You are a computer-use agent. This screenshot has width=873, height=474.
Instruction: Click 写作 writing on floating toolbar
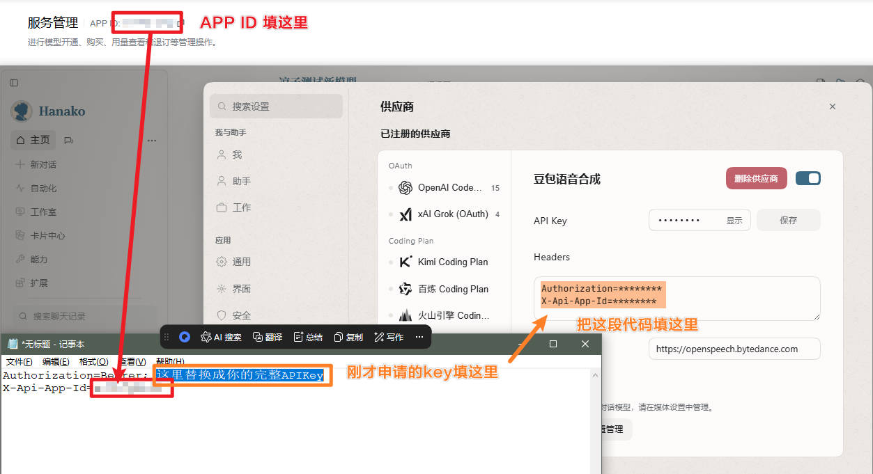point(389,337)
